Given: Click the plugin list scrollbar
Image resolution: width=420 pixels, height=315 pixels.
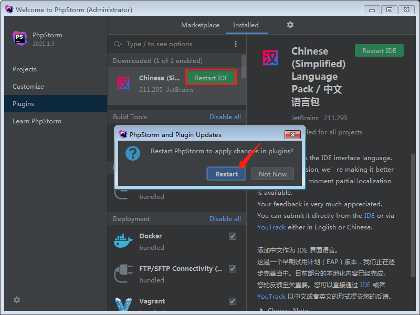Looking at the screenshot, I should 244,66.
